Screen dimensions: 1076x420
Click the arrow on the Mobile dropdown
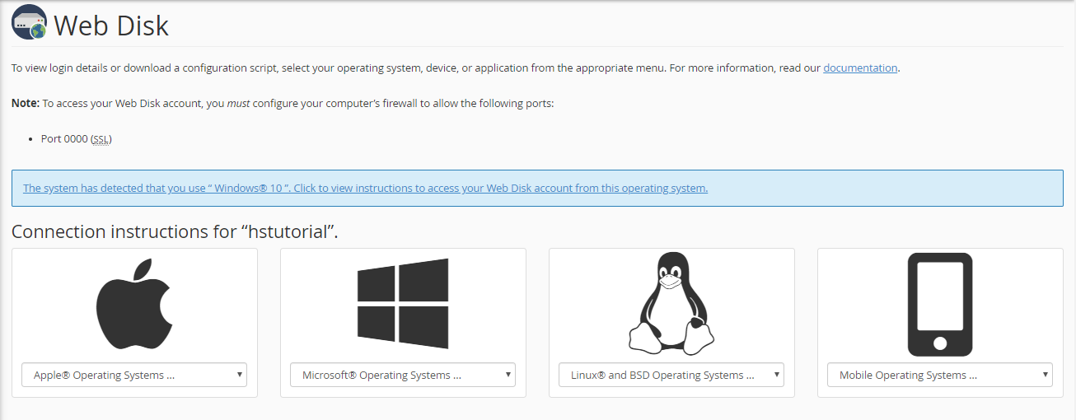(1046, 375)
